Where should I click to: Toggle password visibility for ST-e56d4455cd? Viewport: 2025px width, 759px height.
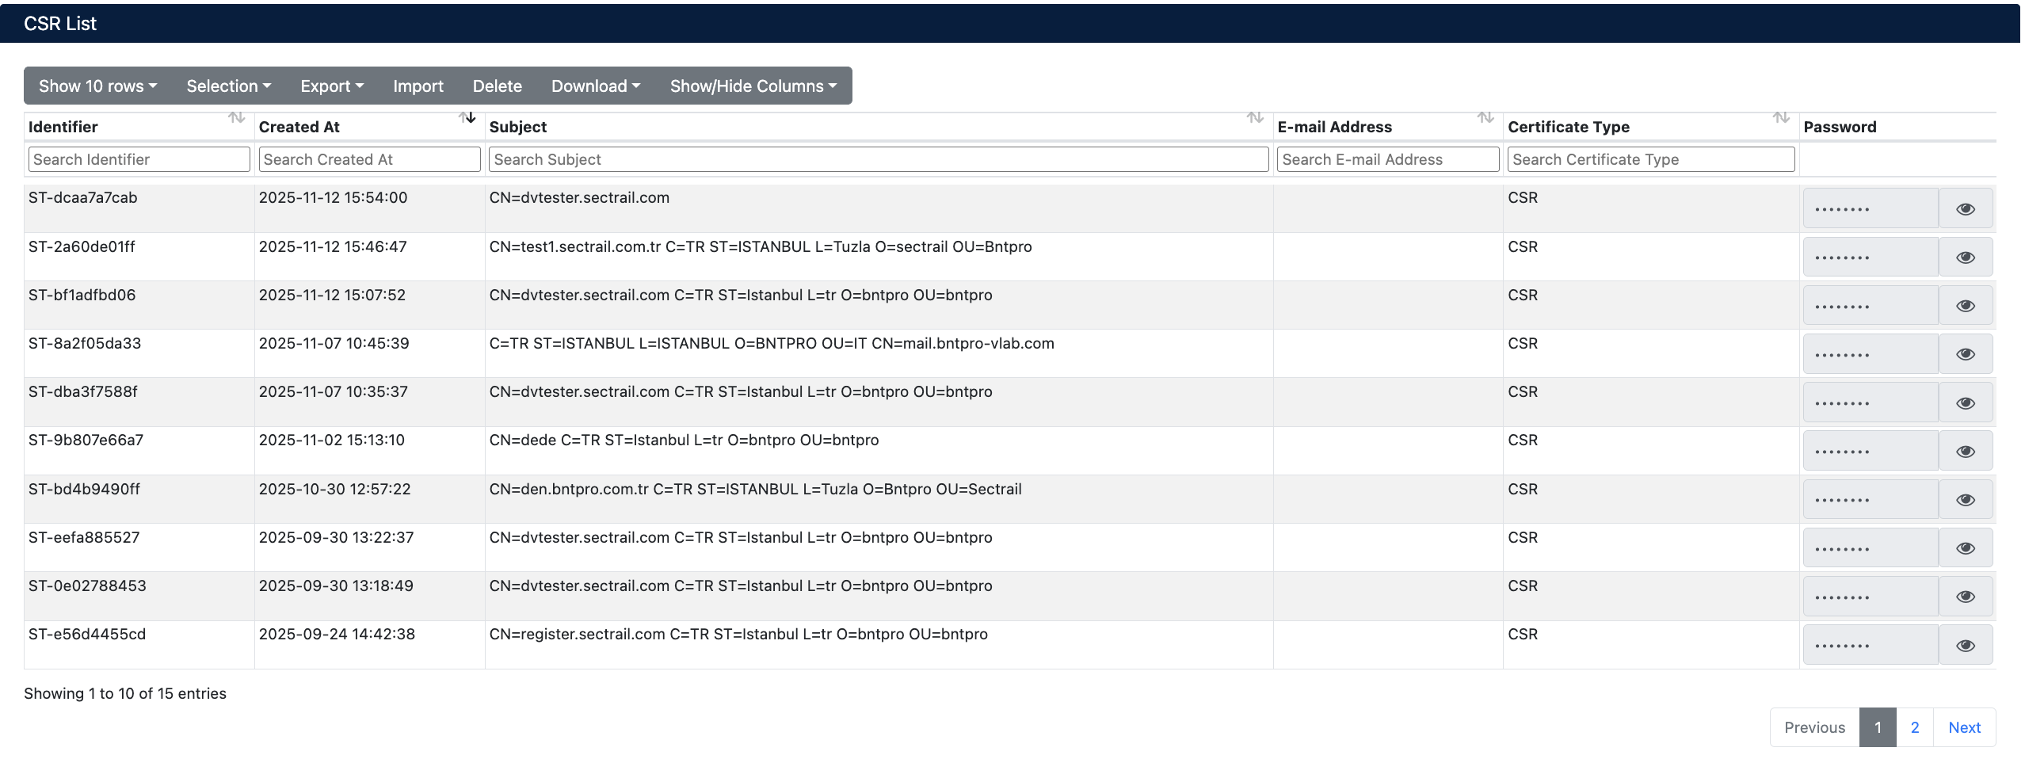(1965, 646)
